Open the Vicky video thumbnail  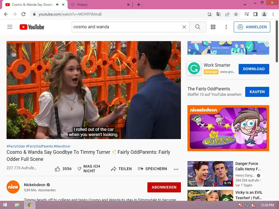210,195
